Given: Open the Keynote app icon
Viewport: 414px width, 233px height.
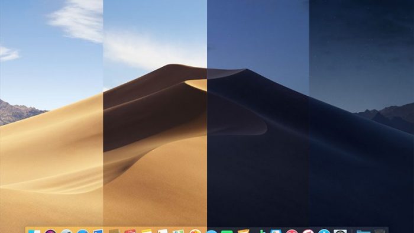Looking at the screenshot, I should click(x=276, y=231).
